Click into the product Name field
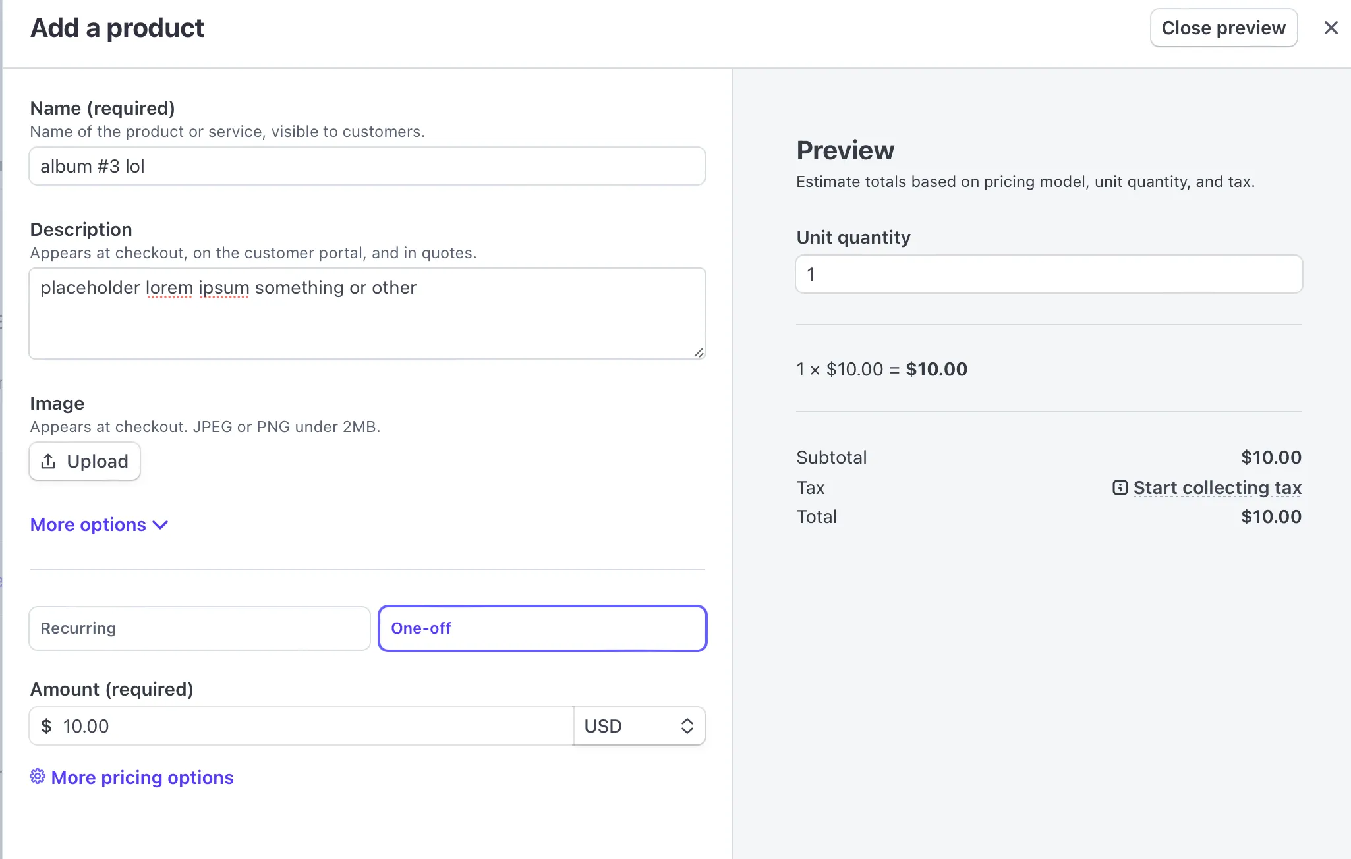 367,166
